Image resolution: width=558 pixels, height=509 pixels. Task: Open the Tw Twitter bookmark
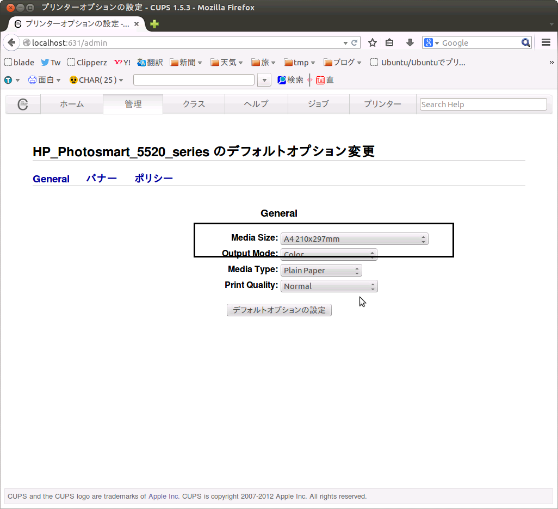51,63
